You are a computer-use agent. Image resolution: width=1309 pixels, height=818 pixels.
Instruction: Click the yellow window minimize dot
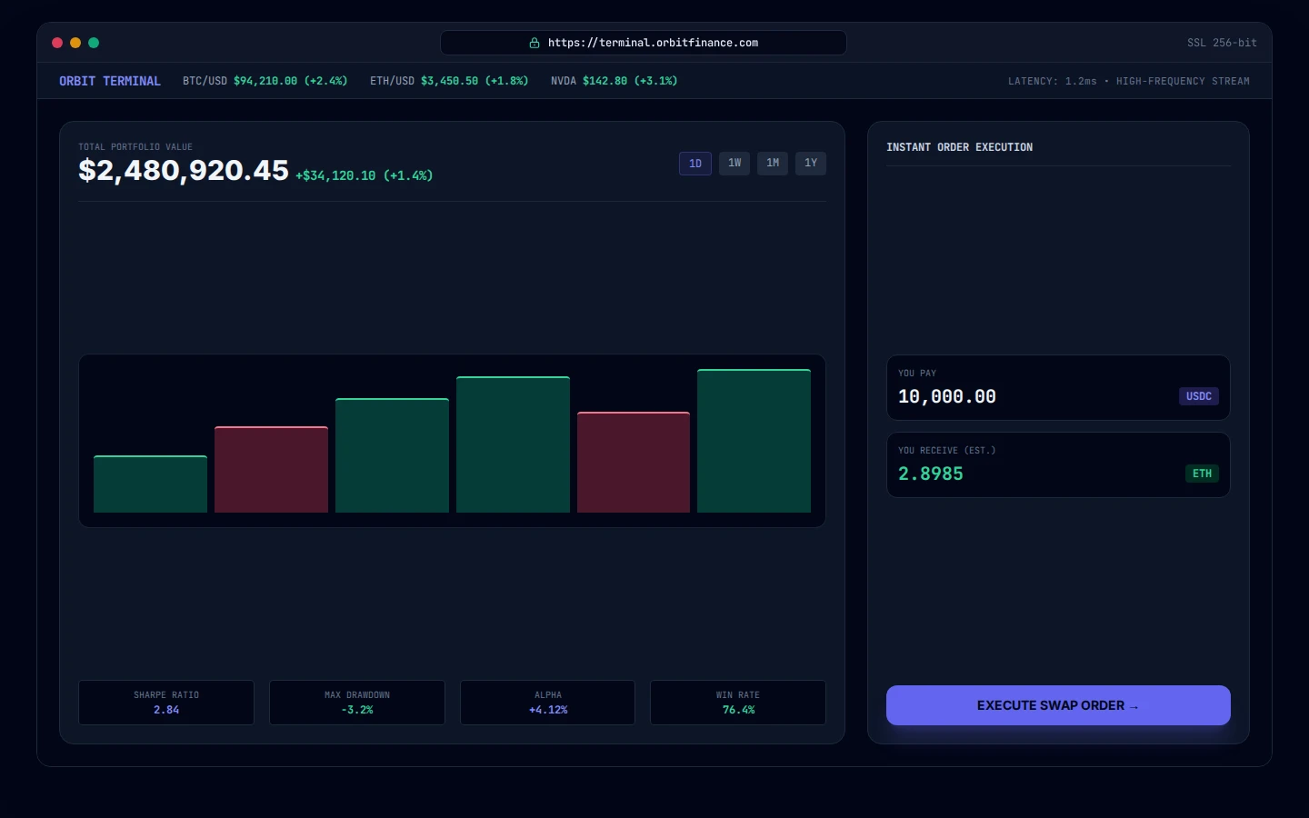[x=75, y=43]
